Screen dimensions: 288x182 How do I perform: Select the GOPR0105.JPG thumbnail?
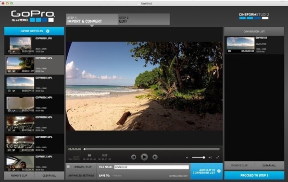point(20,45)
